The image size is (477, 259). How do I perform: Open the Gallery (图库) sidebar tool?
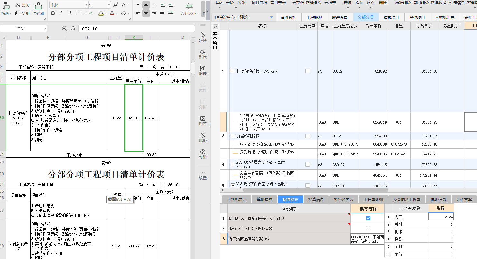coord(203,120)
